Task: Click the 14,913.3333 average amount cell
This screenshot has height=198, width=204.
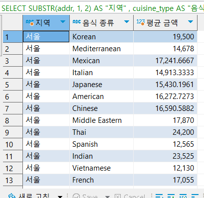Action: coord(166,73)
